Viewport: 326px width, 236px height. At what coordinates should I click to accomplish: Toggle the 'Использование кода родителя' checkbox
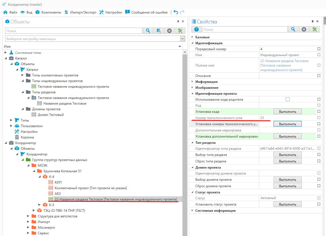click(287, 99)
